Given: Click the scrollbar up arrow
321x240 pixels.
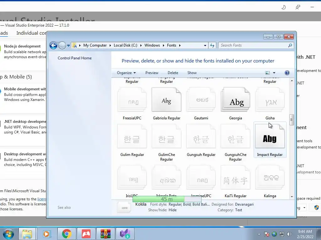Looking at the screenshot, I should pos(292,81).
